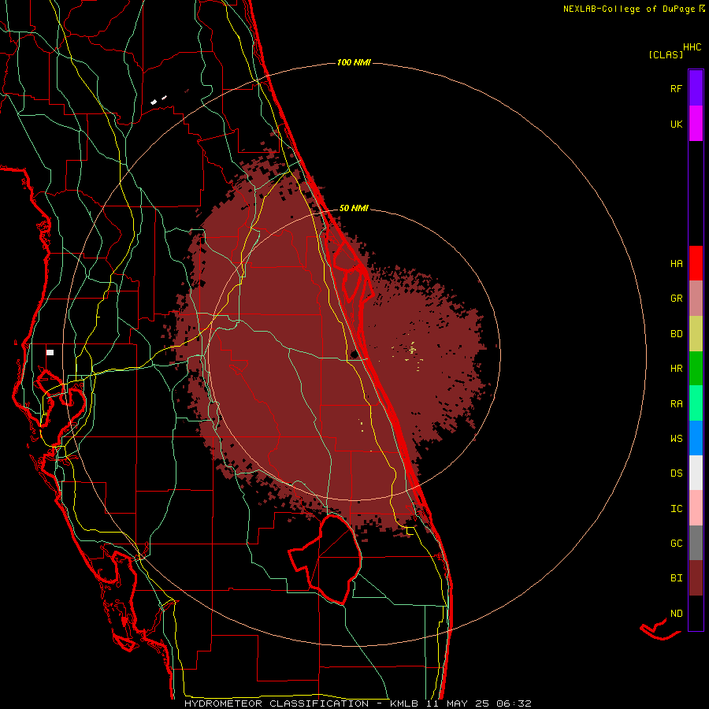Click the '11 MAY 25' date text

point(458,703)
